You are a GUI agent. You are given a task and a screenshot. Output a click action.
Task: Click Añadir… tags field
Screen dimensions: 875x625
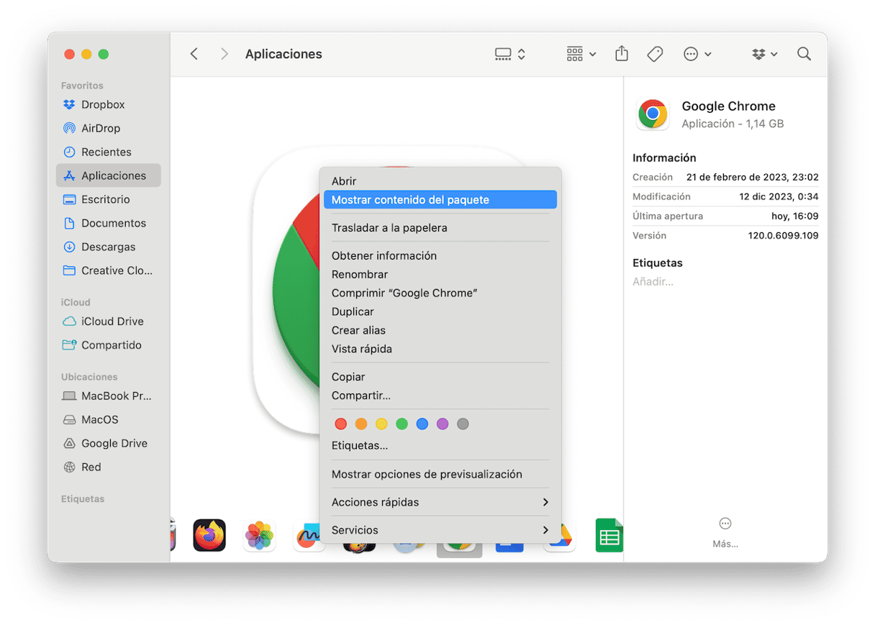pos(653,282)
